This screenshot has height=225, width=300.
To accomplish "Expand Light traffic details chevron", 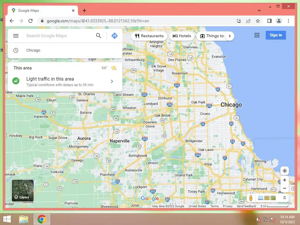I will pos(112,81).
